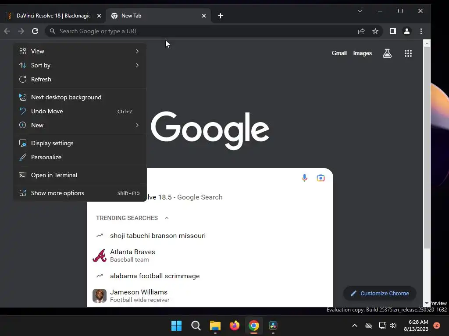The image size is (449, 336).
Task: Bookmark this tab with the star icon
Action: pyautogui.click(x=375, y=31)
